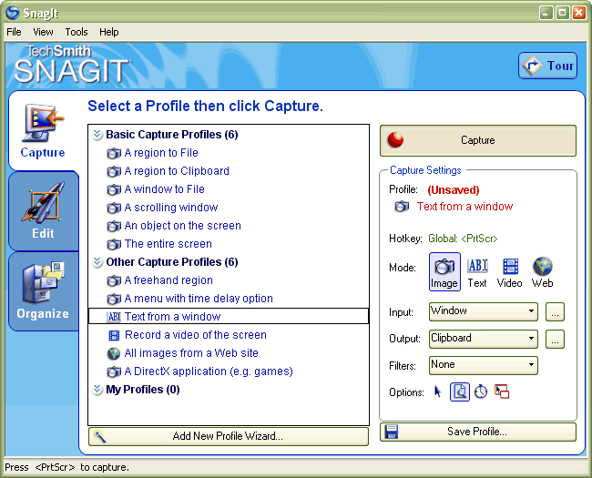Open the Capture side tab icon
The width and height of the screenshot is (592, 478).
pyautogui.click(x=43, y=124)
